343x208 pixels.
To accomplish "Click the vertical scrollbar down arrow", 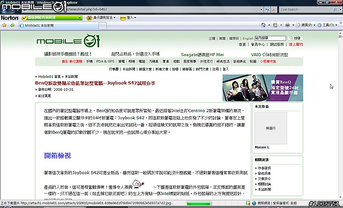I will coord(340,197).
